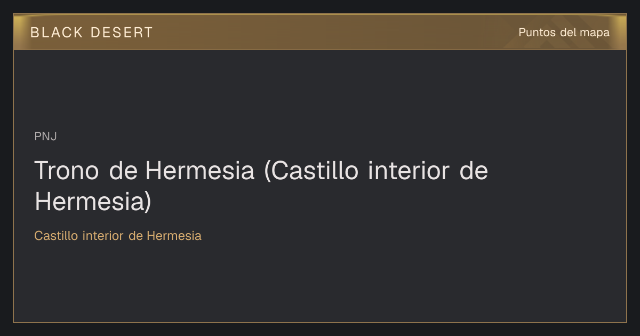Select the PNJ category label
This screenshot has width=640, height=336.
pos(45,137)
